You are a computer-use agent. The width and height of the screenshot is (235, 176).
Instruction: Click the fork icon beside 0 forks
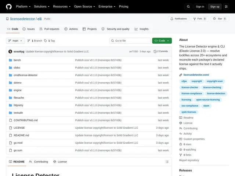pos(181,155)
